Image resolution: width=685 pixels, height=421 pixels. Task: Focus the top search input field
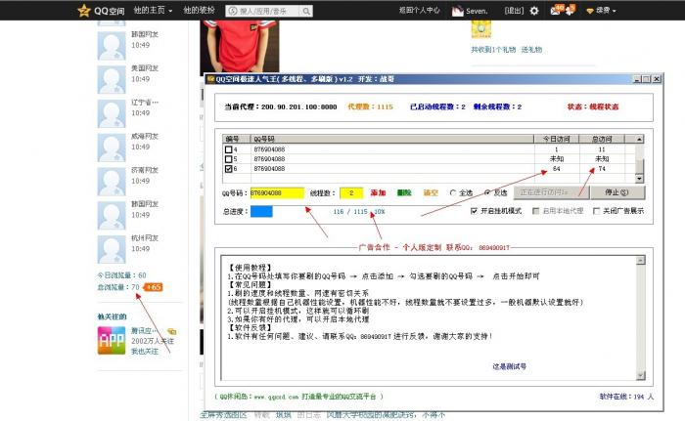pyautogui.click(x=263, y=11)
